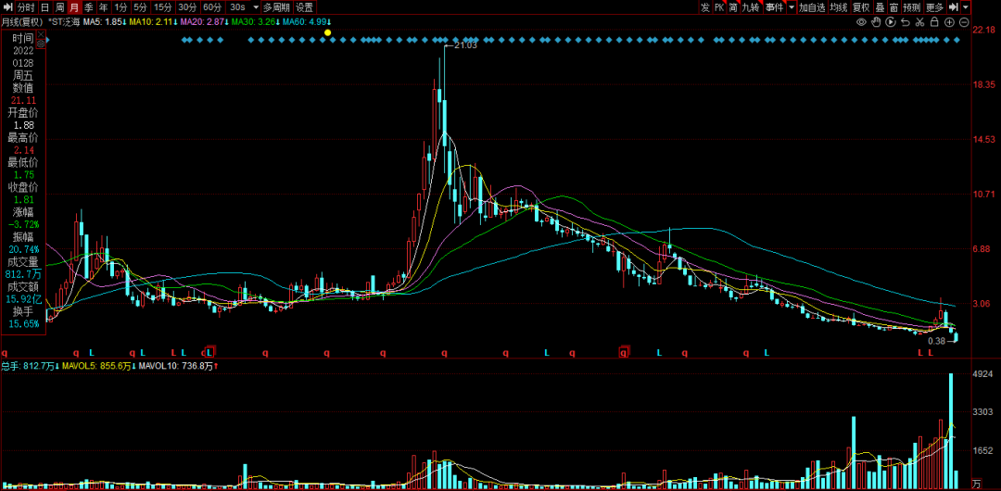Click the tallest volume bar near 4924
The height and width of the screenshot is (491, 1001).
click(951, 431)
